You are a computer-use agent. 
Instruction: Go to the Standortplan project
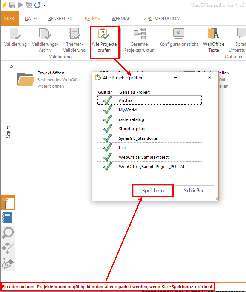pos(160,129)
